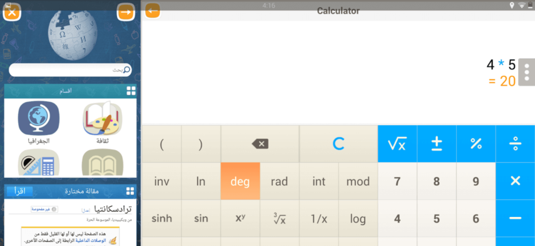
Task: Tap the cube root key
Action: coord(279,219)
